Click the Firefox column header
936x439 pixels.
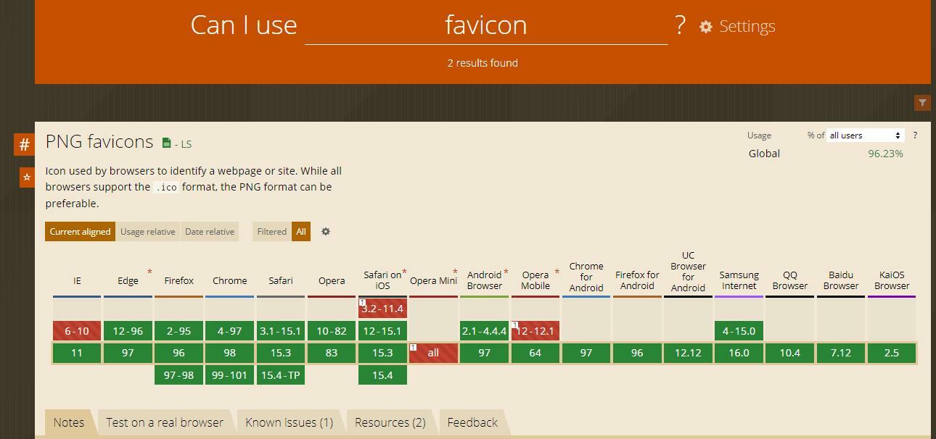pos(178,280)
